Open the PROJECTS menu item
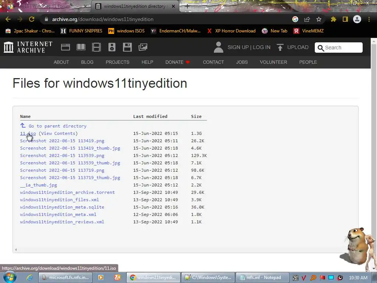 click(117, 62)
